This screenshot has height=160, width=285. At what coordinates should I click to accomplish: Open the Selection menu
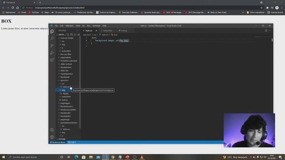(x=69, y=26)
